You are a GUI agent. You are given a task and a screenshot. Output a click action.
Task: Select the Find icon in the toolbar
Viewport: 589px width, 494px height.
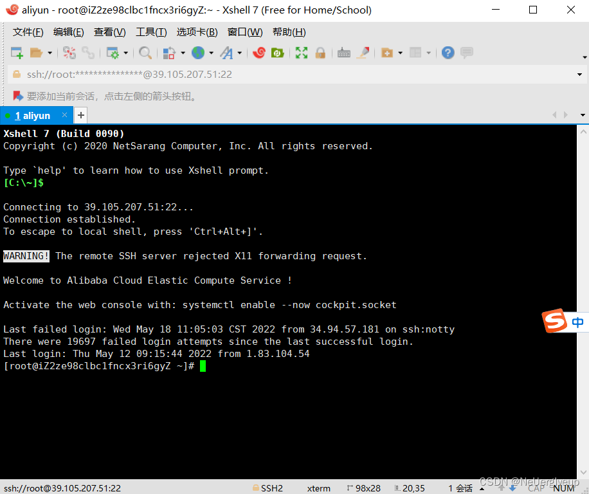(x=145, y=53)
